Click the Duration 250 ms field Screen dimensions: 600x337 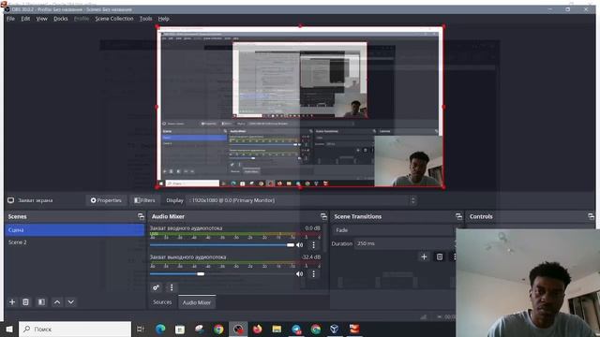[405, 243]
